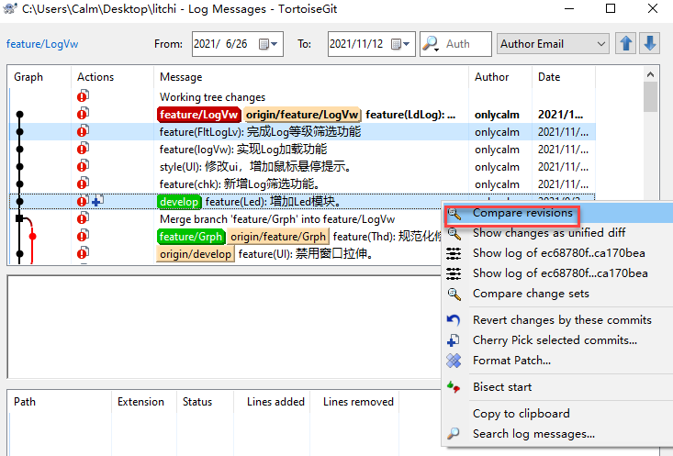
Task: Click the Search log messages magnifier icon
Action: pyautogui.click(x=454, y=434)
